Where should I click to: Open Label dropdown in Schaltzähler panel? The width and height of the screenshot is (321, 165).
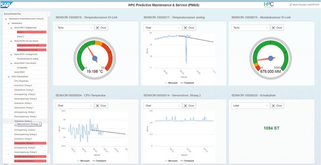click(251, 106)
